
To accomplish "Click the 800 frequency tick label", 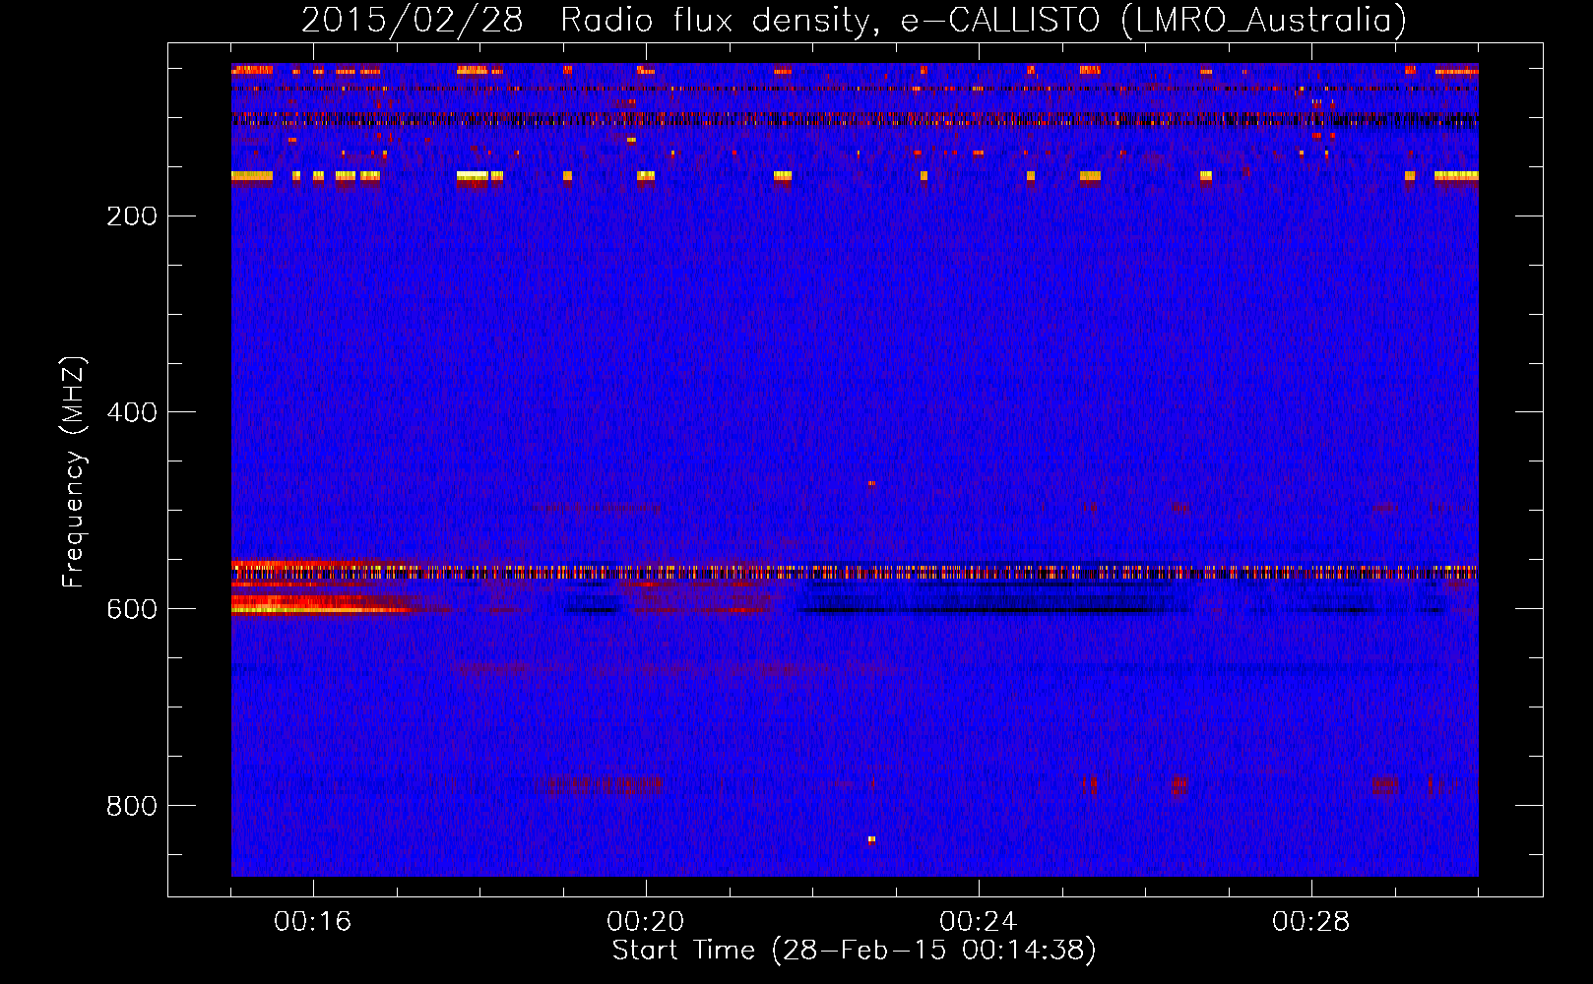I will pos(132,807).
